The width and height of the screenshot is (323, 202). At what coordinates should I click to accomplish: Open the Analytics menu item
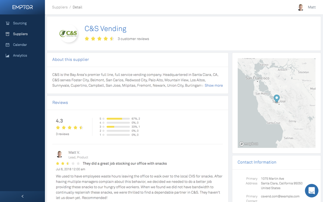[x=20, y=55]
